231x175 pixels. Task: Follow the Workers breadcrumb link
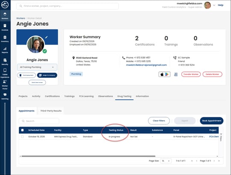[x=21, y=18]
